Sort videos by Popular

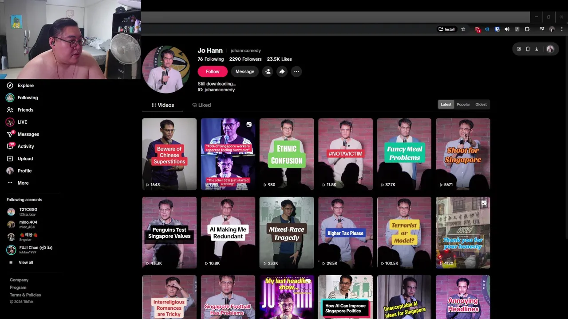point(463,105)
